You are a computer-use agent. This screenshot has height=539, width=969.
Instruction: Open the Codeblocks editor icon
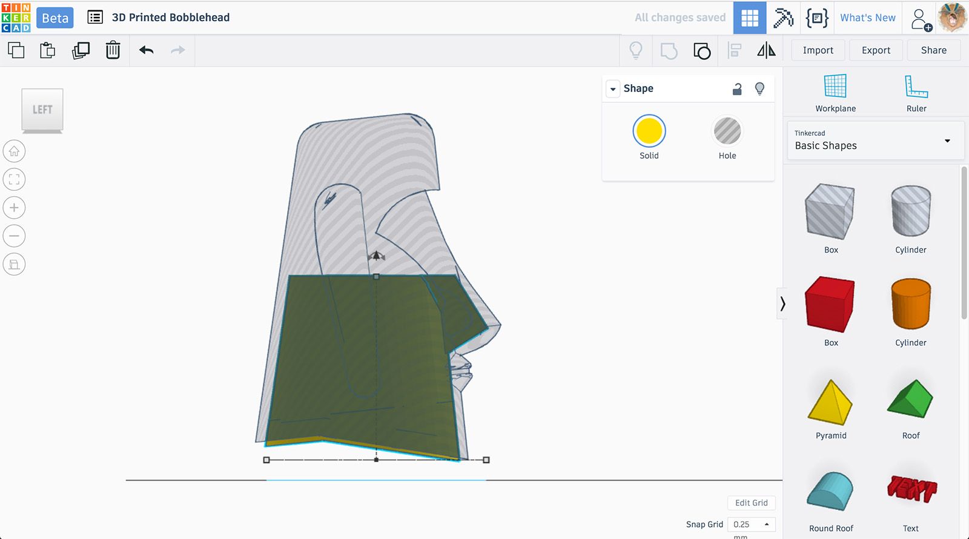[x=817, y=18]
